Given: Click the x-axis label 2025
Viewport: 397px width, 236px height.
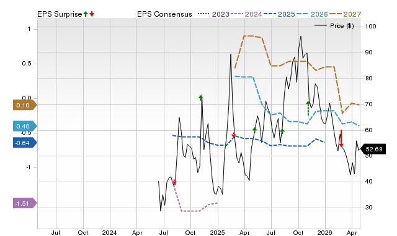Looking at the screenshot, I should point(217,232).
